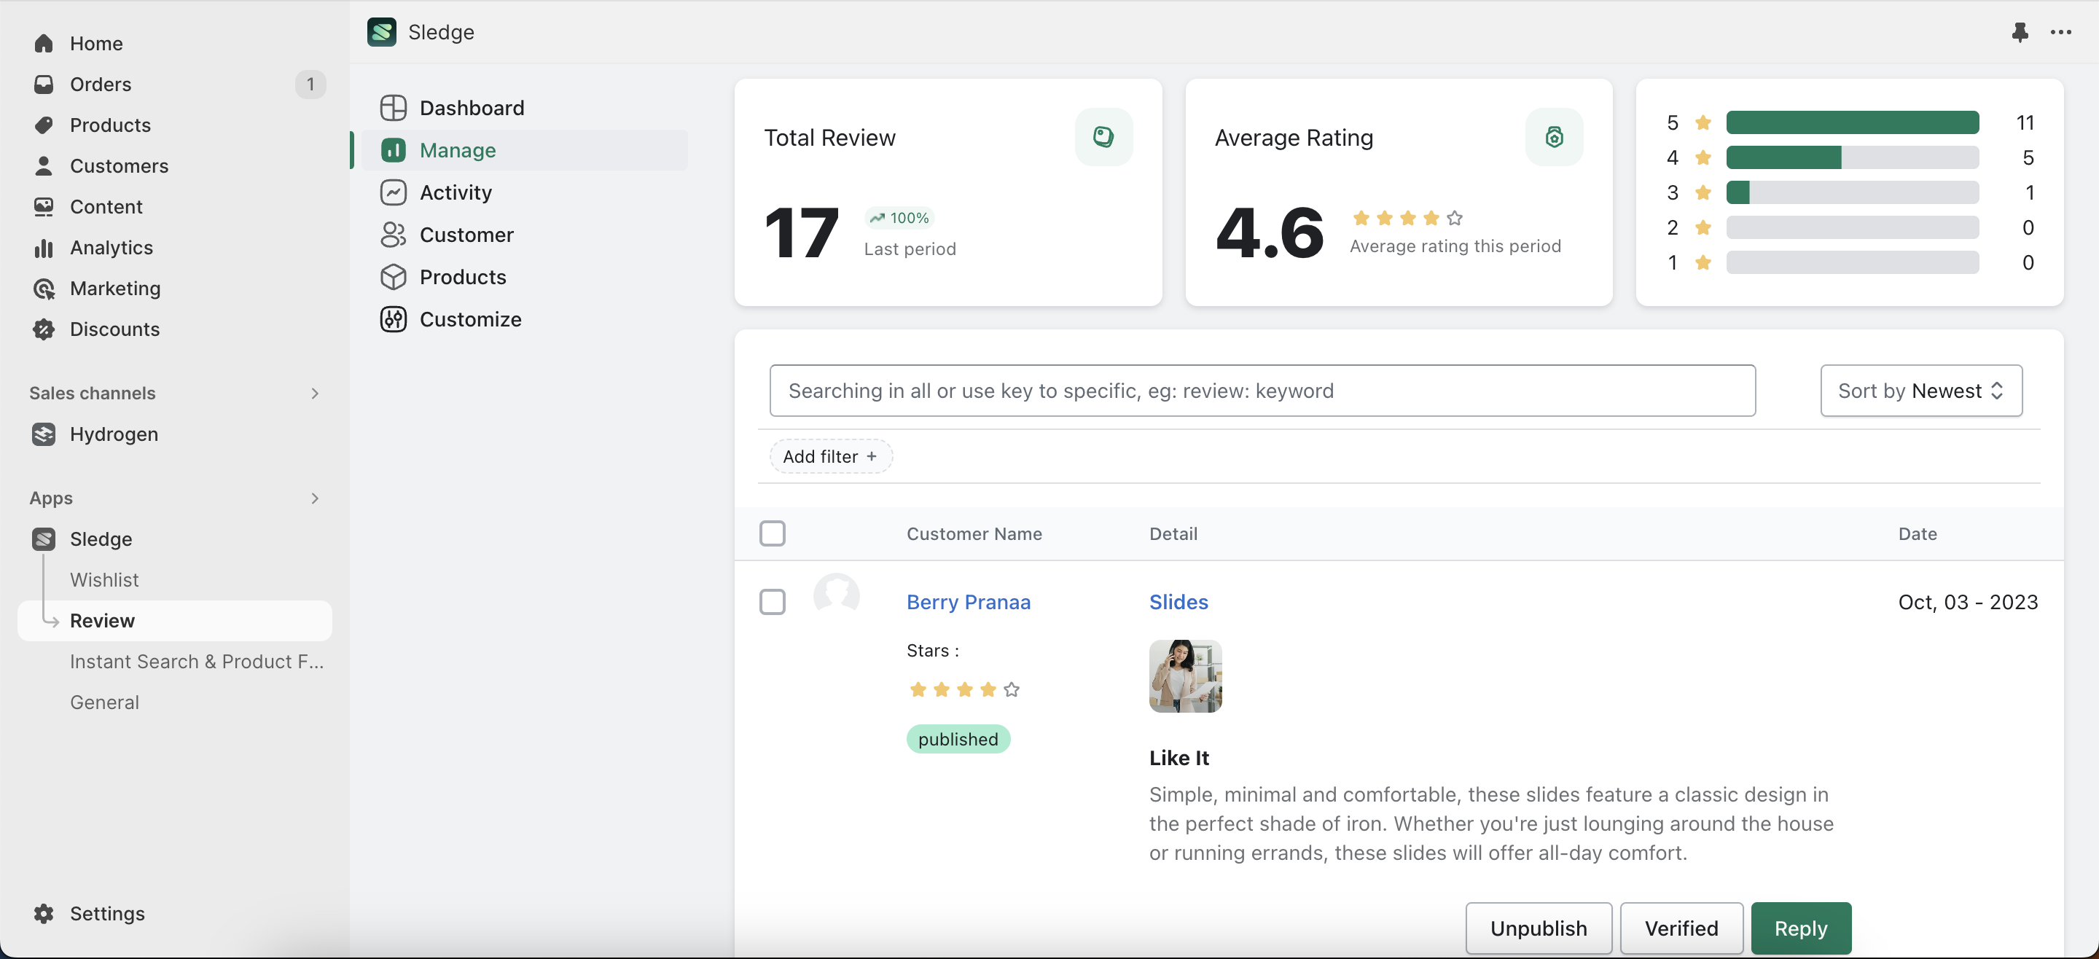Click the Customize navigation icon

[392, 318]
